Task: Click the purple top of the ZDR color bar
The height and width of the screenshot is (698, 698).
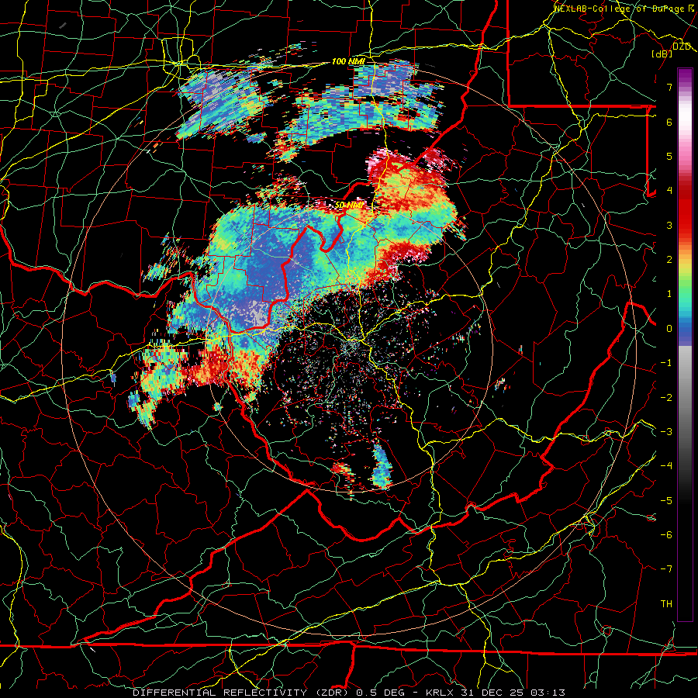Action: [685, 74]
